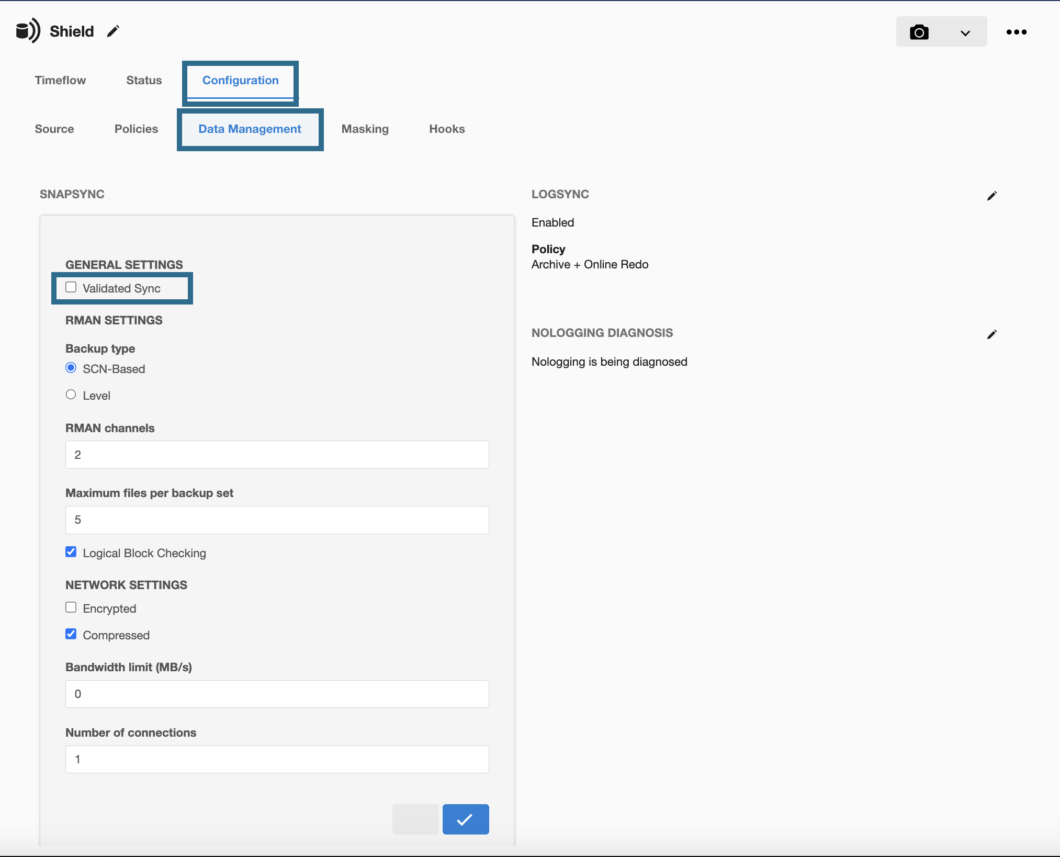Enable the Validated Sync checkbox

pos(71,287)
